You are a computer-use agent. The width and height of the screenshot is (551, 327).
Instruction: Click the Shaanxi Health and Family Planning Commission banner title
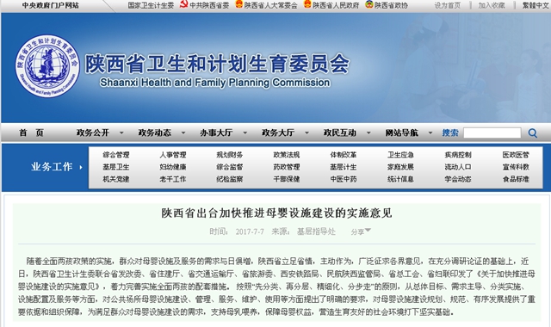click(x=214, y=83)
